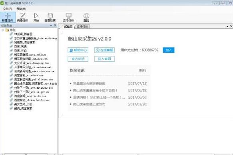Click the app logo in the title bar

(x=2, y=3)
